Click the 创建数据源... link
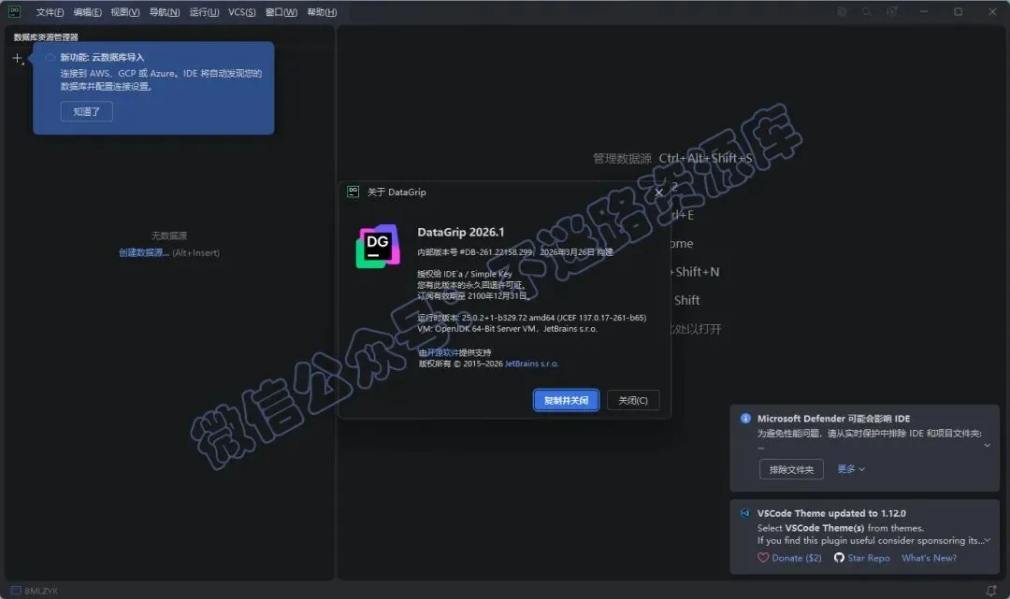Screen dimensions: 1010x599 pos(144,253)
